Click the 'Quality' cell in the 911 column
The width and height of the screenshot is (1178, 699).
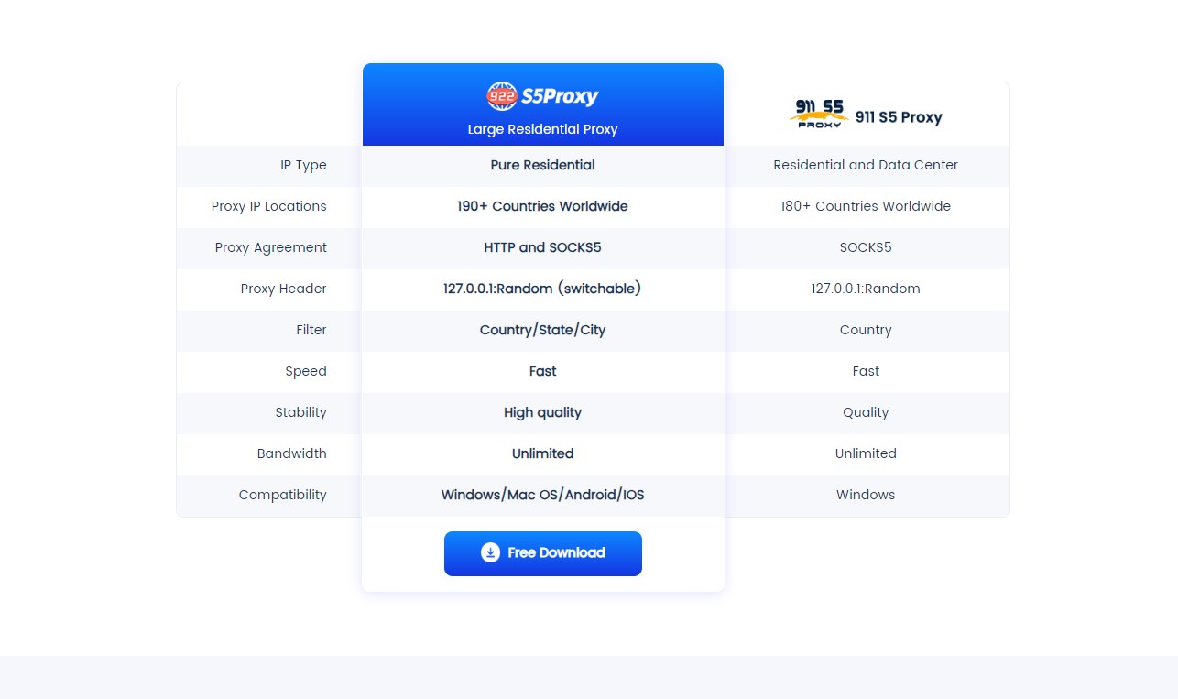click(866, 412)
